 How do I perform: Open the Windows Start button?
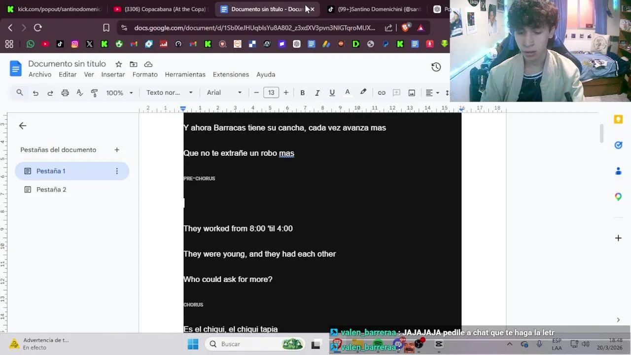pos(193,344)
